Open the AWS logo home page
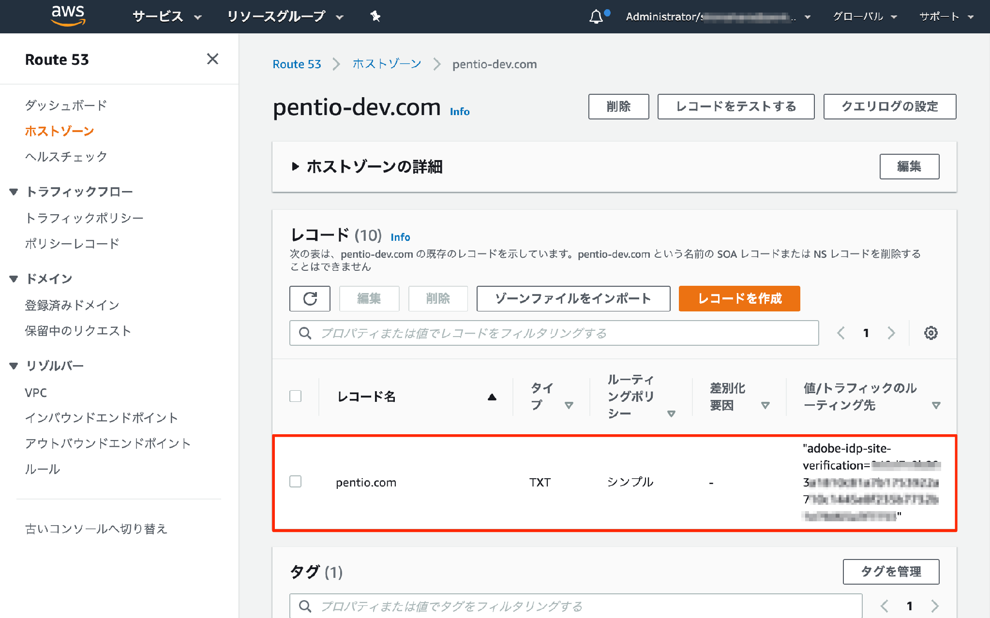 [68, 16]
